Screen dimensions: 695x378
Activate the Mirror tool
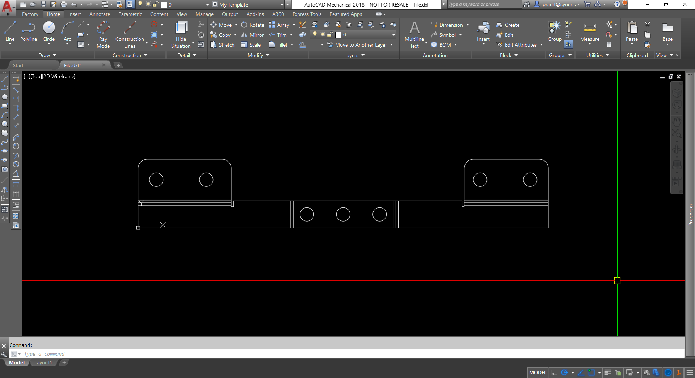(x=252, y=35)
